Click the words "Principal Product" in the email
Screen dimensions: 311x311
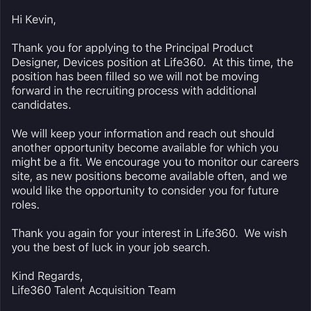209,49
